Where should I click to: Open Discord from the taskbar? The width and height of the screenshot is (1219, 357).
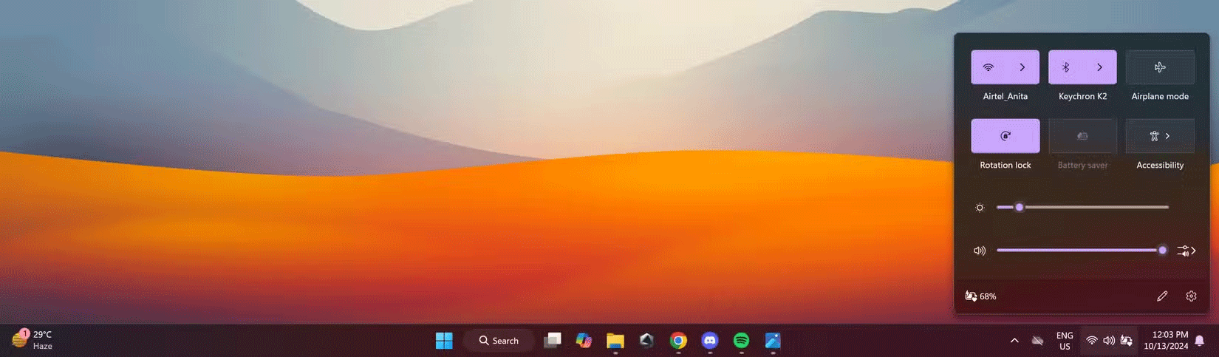pyautogui.click(x=710, y=341)
